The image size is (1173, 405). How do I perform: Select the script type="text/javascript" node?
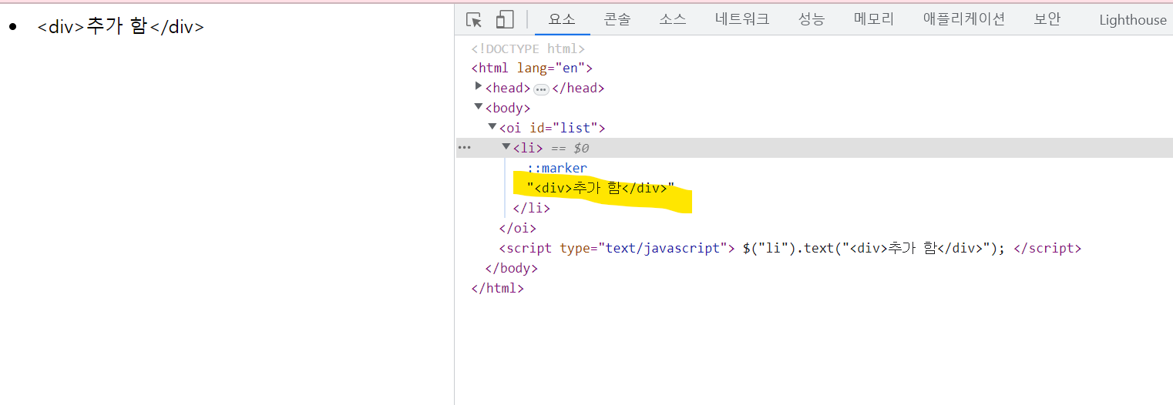[791, 248]
